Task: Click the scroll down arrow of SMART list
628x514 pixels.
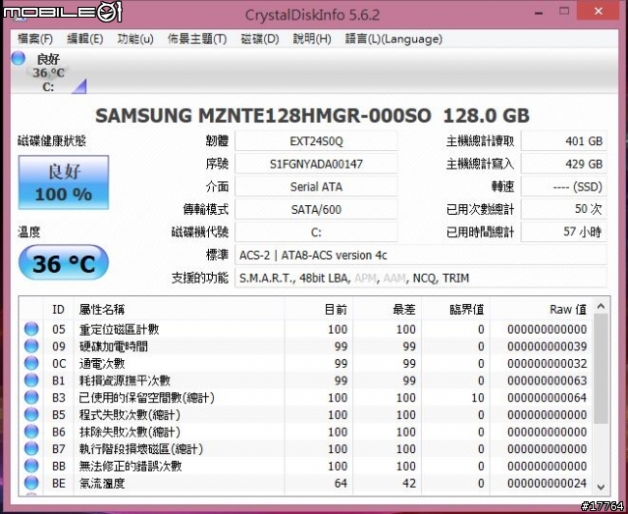Action: click(x=601, y=487)
